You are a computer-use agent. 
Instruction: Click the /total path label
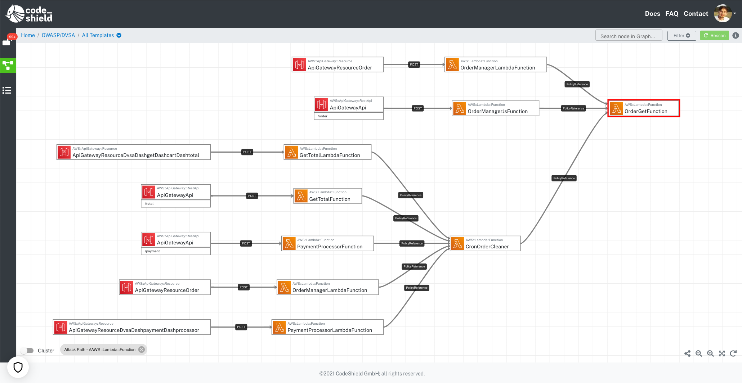[x=149, y=204]
